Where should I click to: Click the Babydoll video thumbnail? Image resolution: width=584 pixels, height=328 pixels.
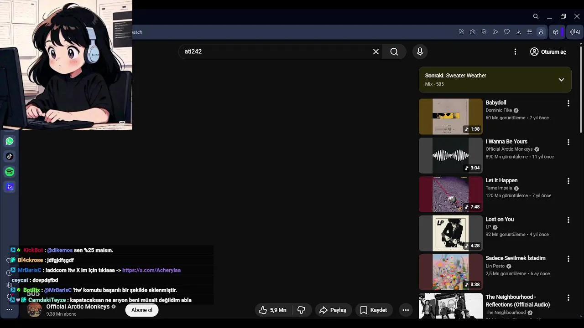(x=450, y=117)
